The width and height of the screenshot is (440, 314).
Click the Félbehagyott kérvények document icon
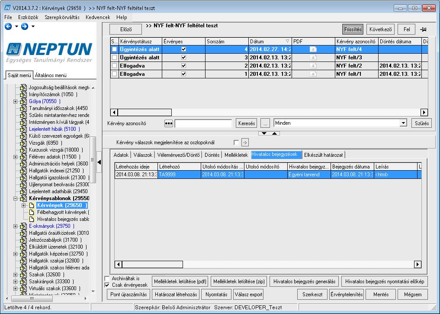pyautogui.click(x=32, y=212)
